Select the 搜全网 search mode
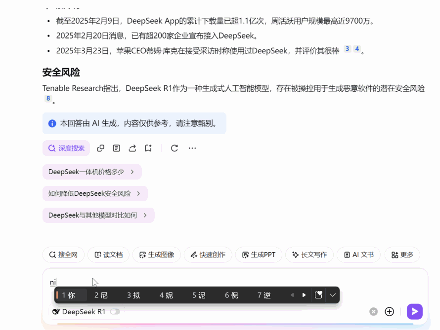 (x=63, y=255)
